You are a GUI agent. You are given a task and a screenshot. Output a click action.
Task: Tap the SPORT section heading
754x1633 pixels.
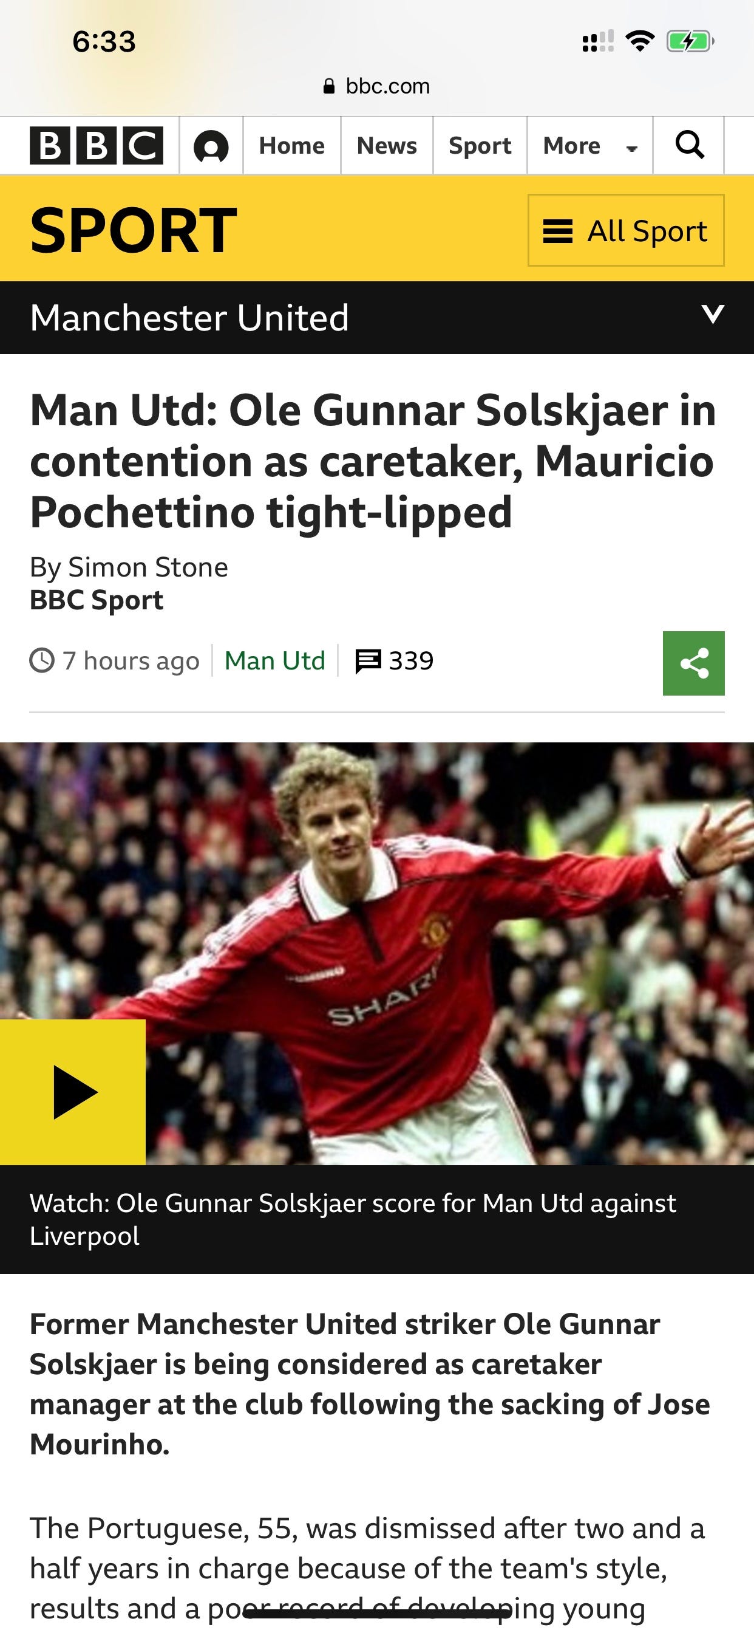(133, 230)
